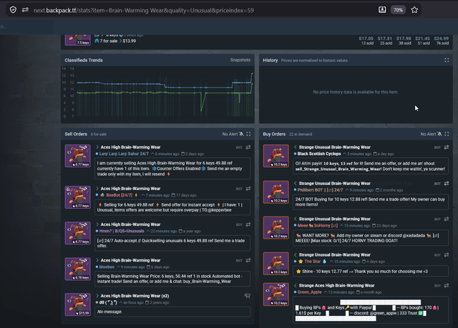Click trade icon on The Star order
This screenshot has width=458, height=328.
(447, 255)
